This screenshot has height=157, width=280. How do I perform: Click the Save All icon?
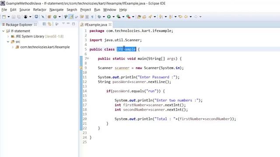click(x=19, y=17)
